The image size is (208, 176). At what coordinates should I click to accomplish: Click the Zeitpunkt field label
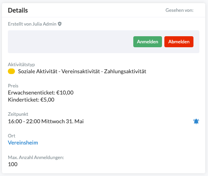[18, 114]
